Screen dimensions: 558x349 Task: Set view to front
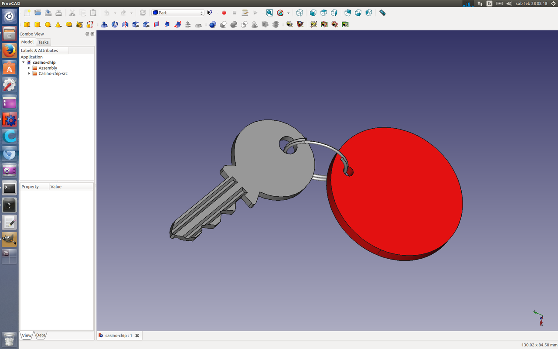tap(313, 13)
